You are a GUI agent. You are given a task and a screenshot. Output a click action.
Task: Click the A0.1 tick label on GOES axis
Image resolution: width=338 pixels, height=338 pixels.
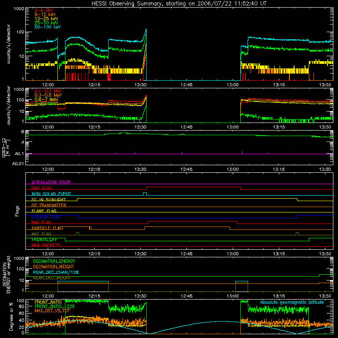(19, 154)
